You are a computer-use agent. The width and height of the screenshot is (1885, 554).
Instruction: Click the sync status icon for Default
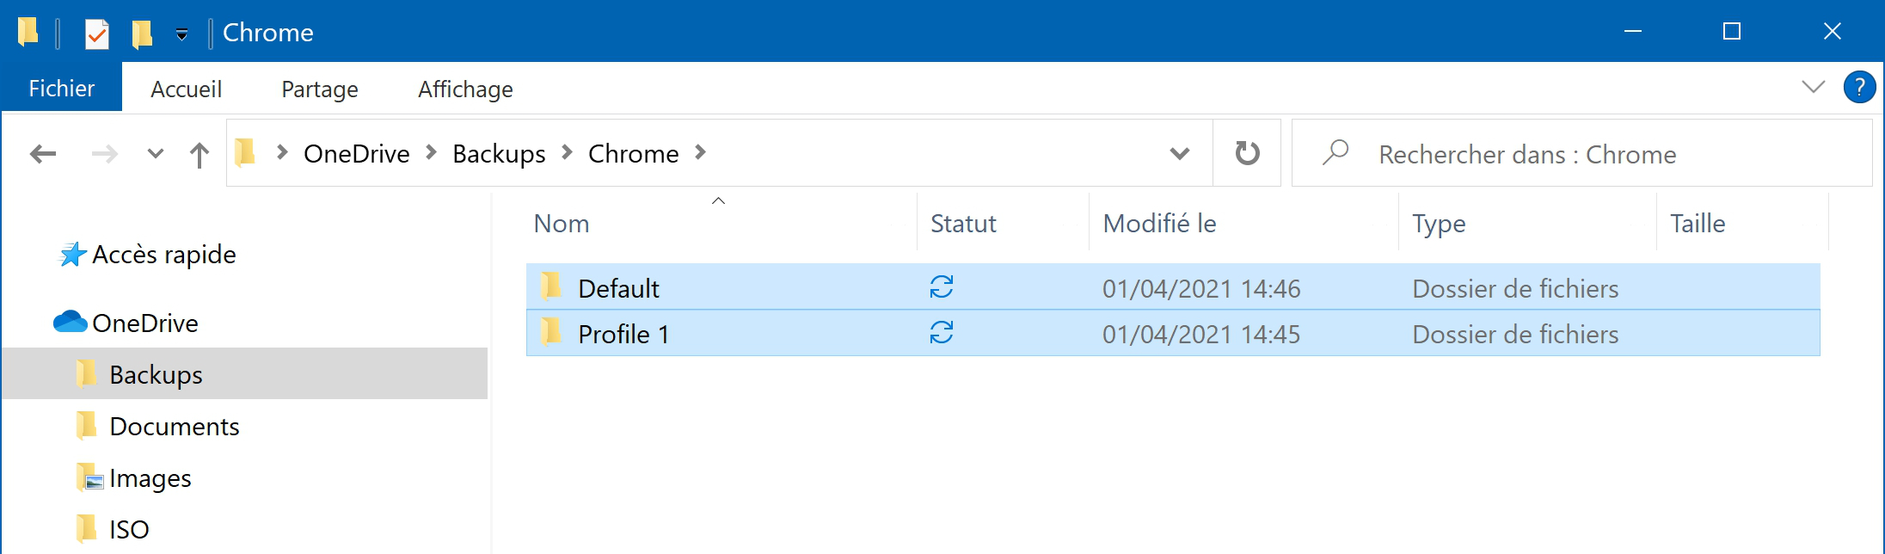pos(942,286)
